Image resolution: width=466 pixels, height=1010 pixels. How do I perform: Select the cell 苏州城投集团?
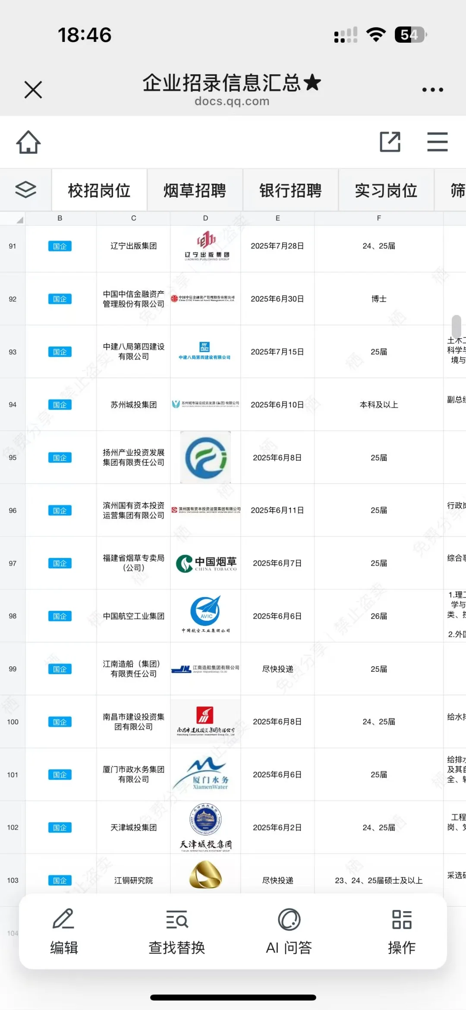134,405
